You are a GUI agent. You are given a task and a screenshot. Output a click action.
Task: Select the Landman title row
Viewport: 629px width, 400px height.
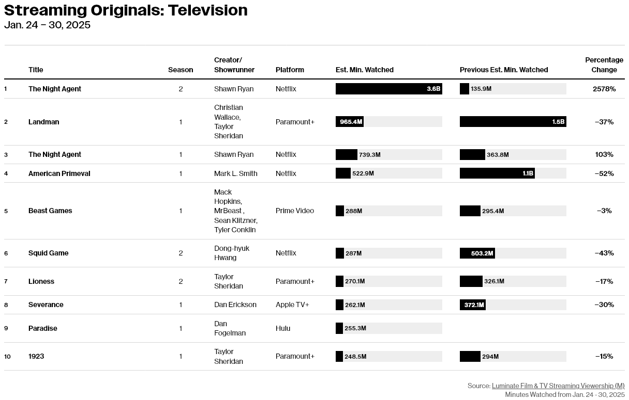pos(314,122)
